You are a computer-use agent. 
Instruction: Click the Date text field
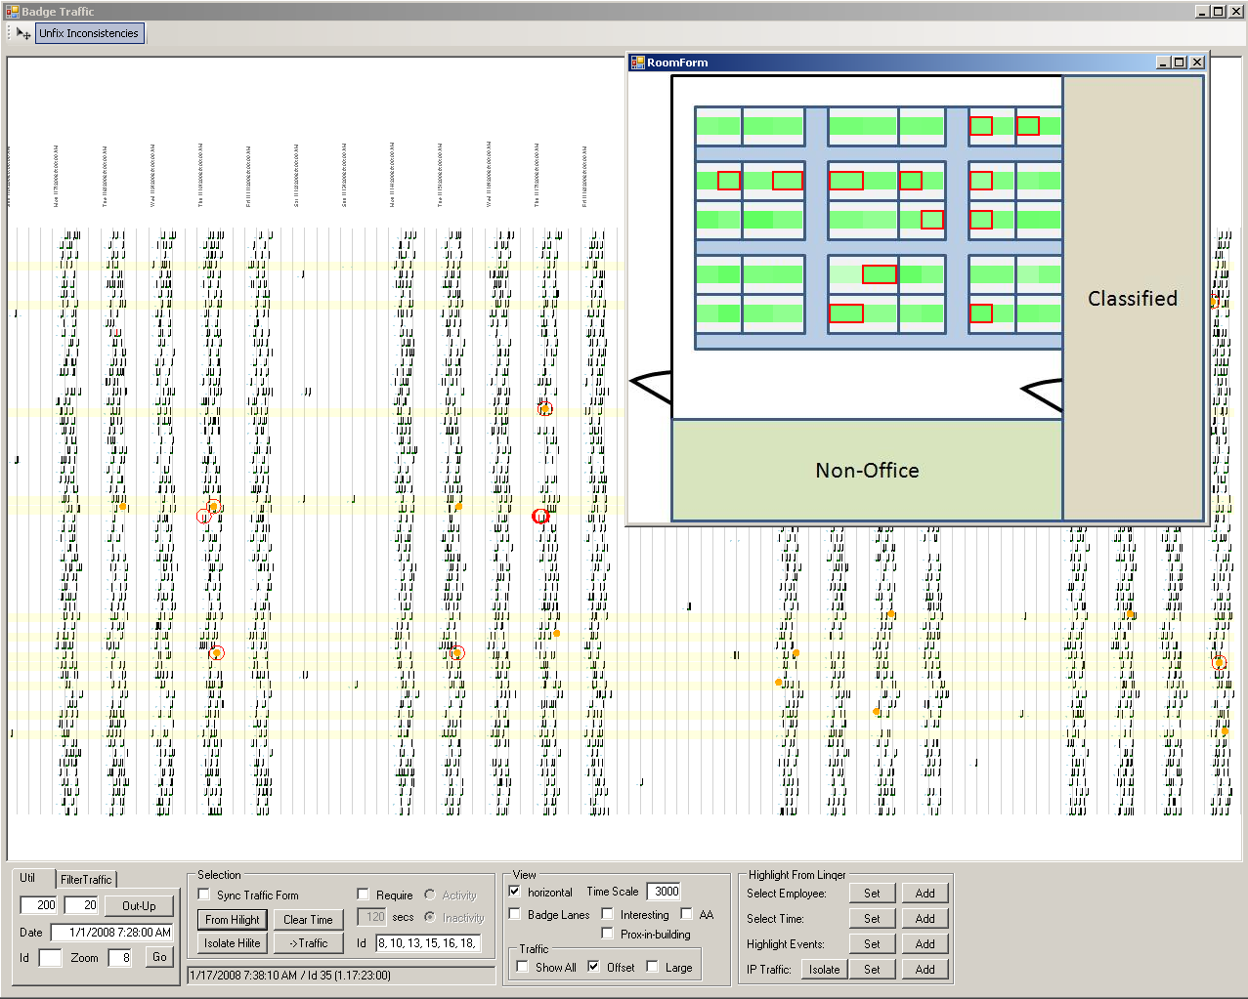[112, 933]
